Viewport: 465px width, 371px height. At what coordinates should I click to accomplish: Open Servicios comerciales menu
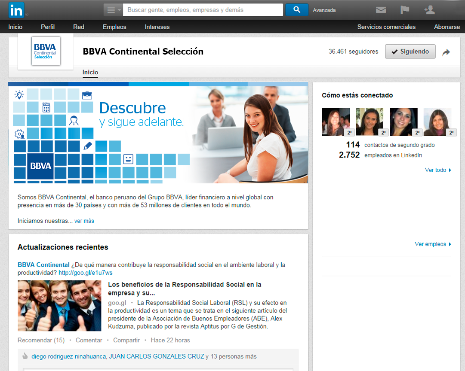click(x=386, y=27)
